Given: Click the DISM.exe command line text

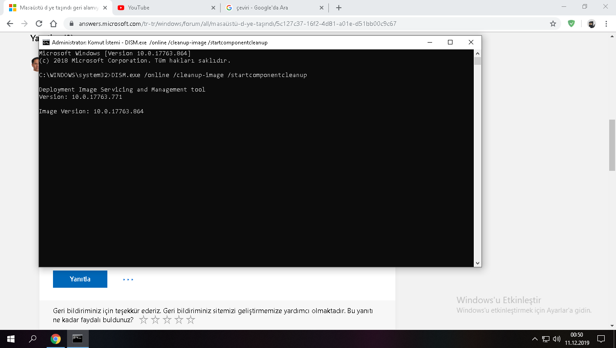Looking at the screenshot, I should click(173, 75).
